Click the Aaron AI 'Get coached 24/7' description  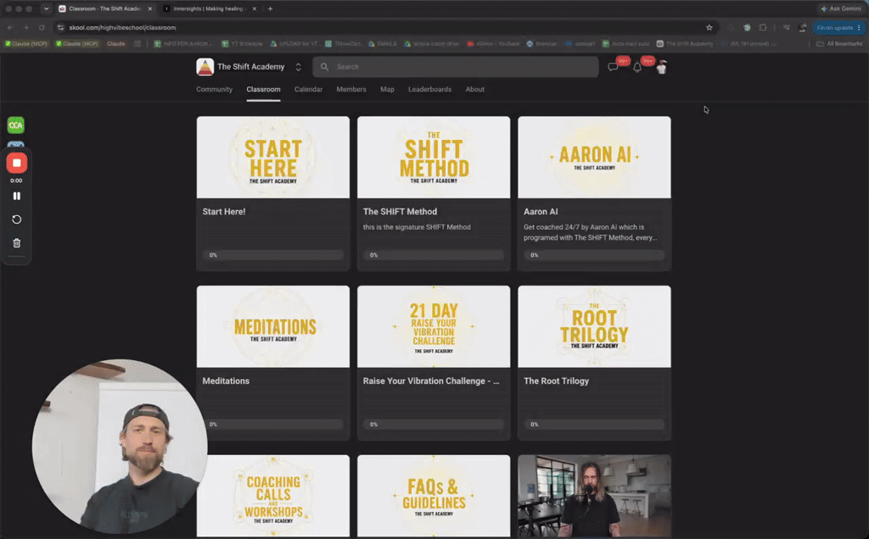pos(591,232)
